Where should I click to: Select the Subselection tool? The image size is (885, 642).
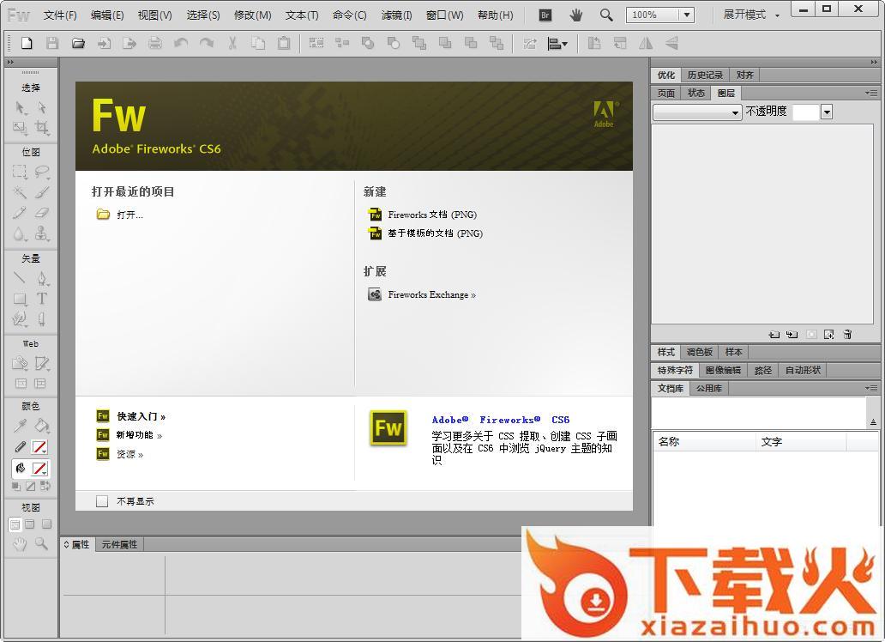click(x=42, y=107)
